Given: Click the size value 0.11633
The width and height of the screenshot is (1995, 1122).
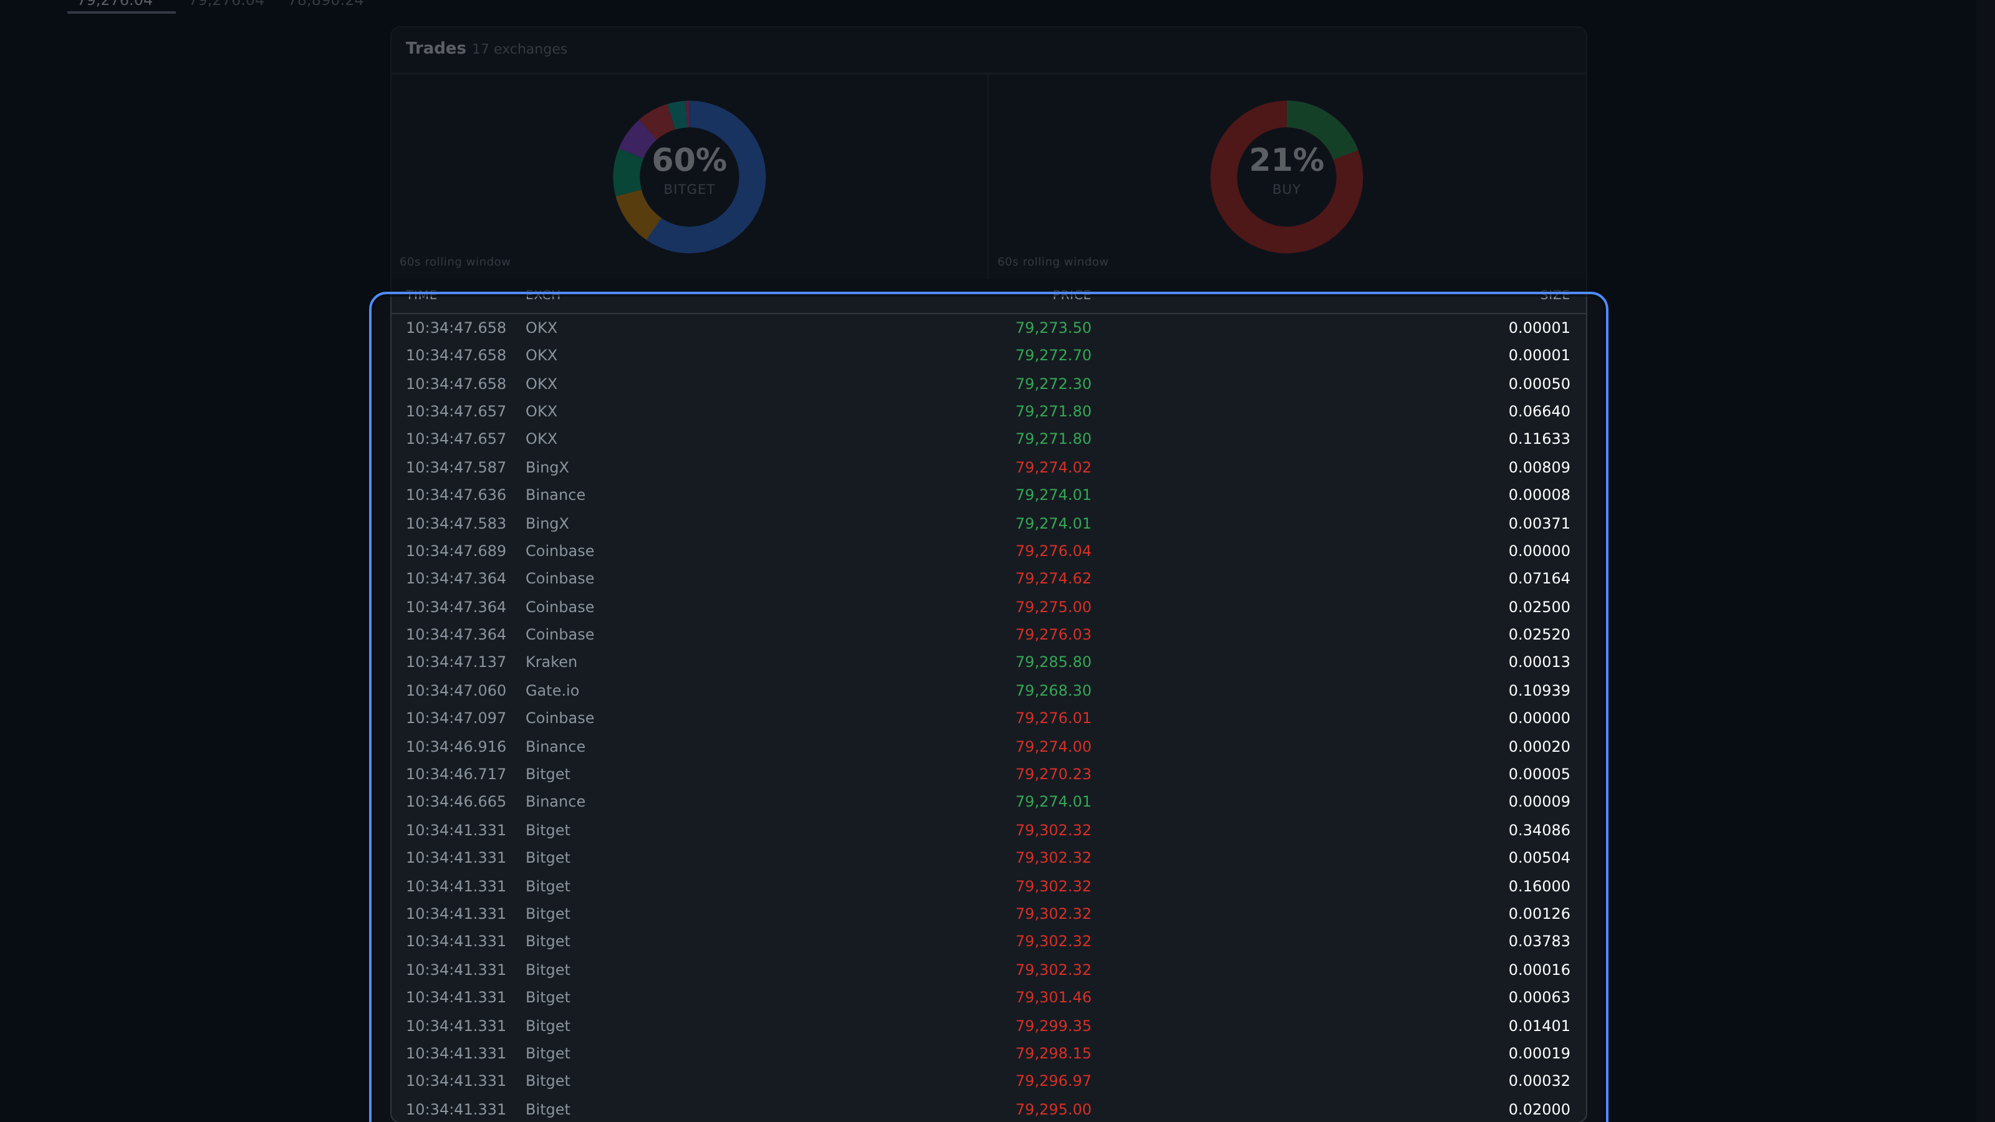Looking at the screenshot, I should (x=1539, y=439).
